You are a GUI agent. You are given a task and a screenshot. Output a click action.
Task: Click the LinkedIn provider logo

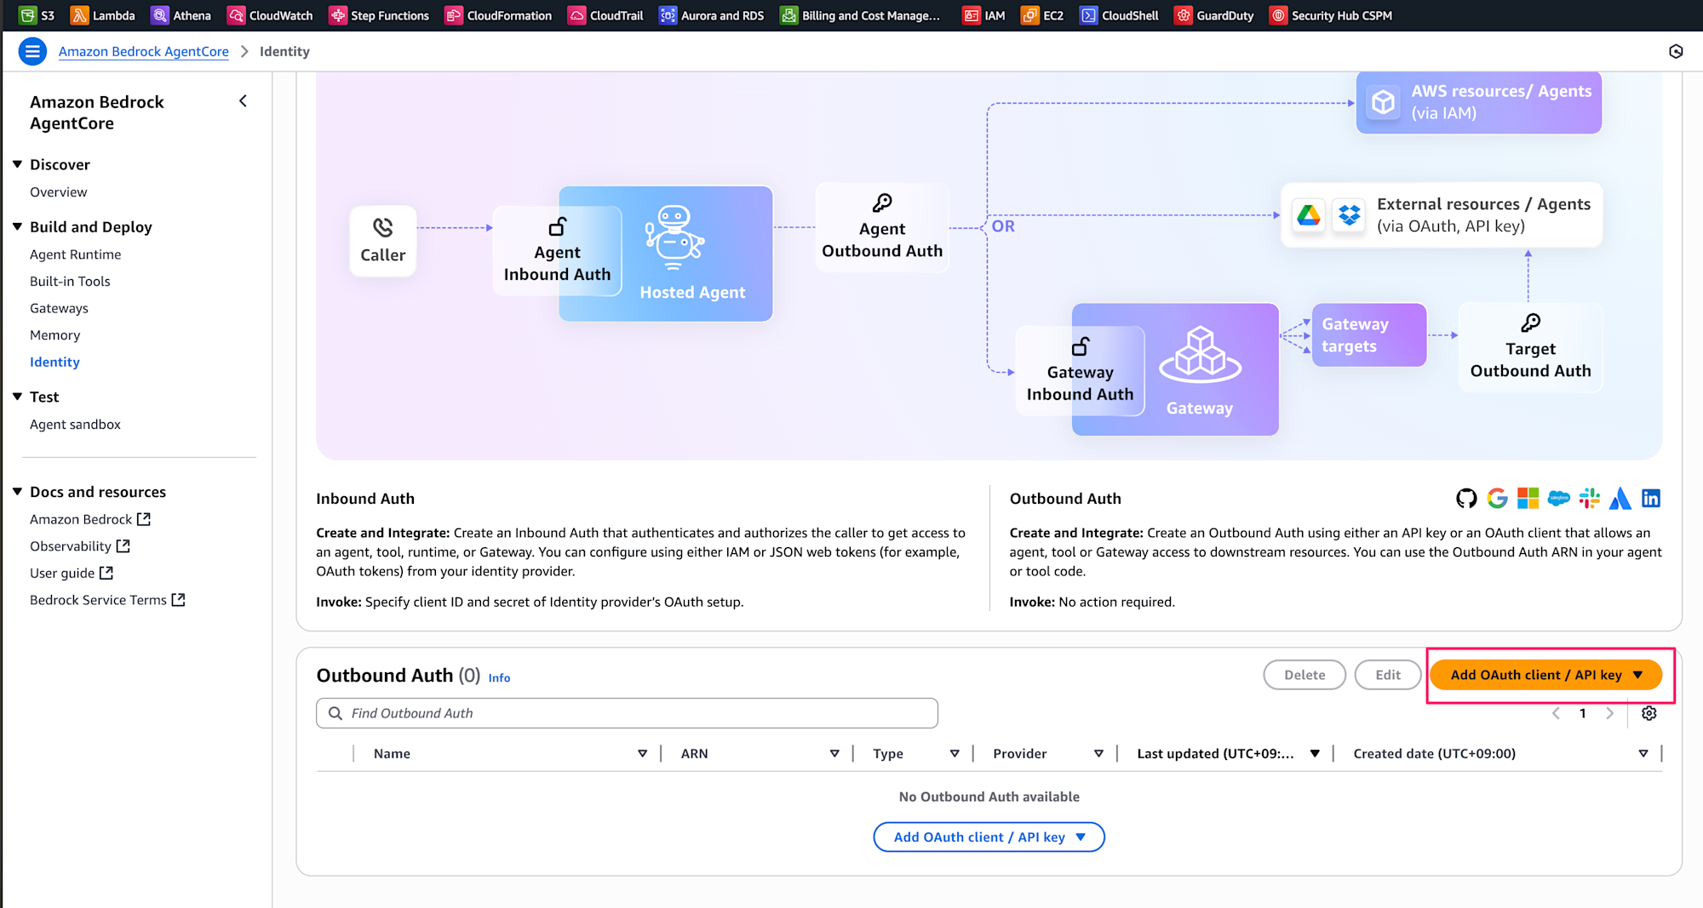(1651, 498)
